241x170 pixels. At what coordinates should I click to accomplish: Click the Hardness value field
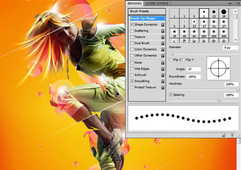tap(231, 84)
